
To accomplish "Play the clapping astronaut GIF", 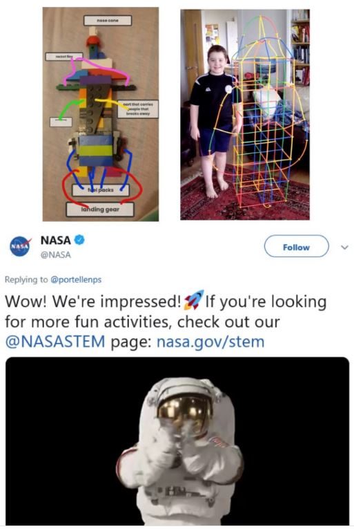I will click(177, 441).
